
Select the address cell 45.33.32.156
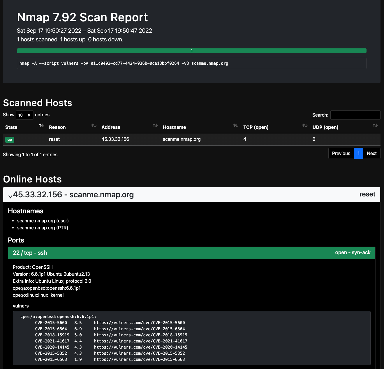tap(115, 139)
